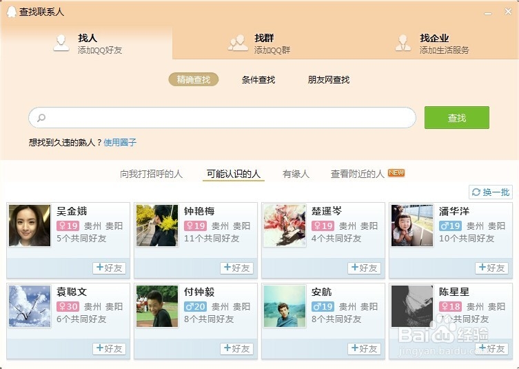Screen dimensions: 519x369
Task: Open 钟艳梅's avatar photo
Action: tap(157, 226)
